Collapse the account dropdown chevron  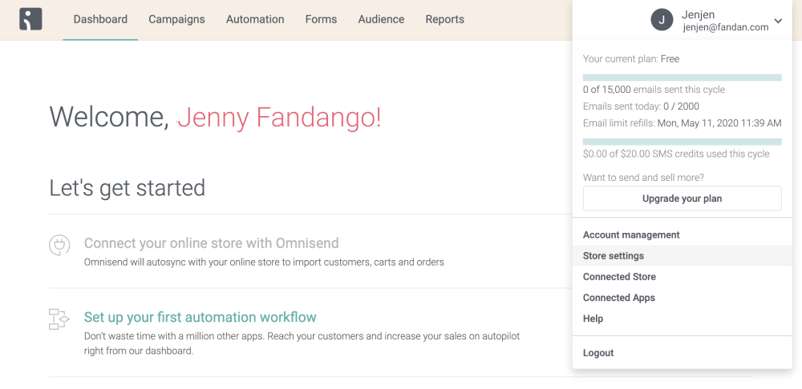click(x=778, y=21)
